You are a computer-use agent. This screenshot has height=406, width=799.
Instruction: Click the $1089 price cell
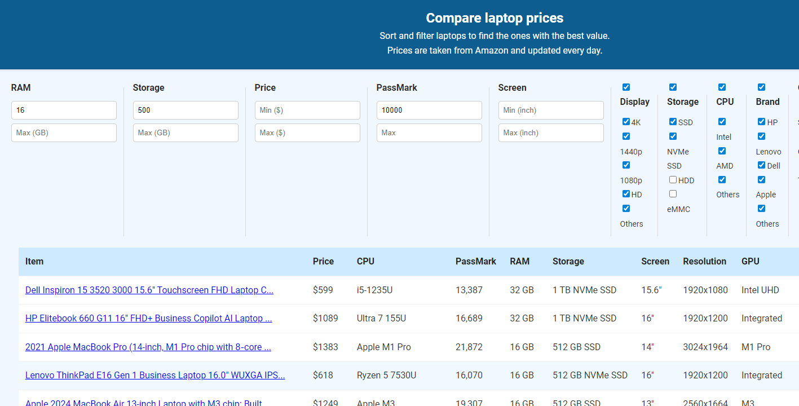pos(325,318)
